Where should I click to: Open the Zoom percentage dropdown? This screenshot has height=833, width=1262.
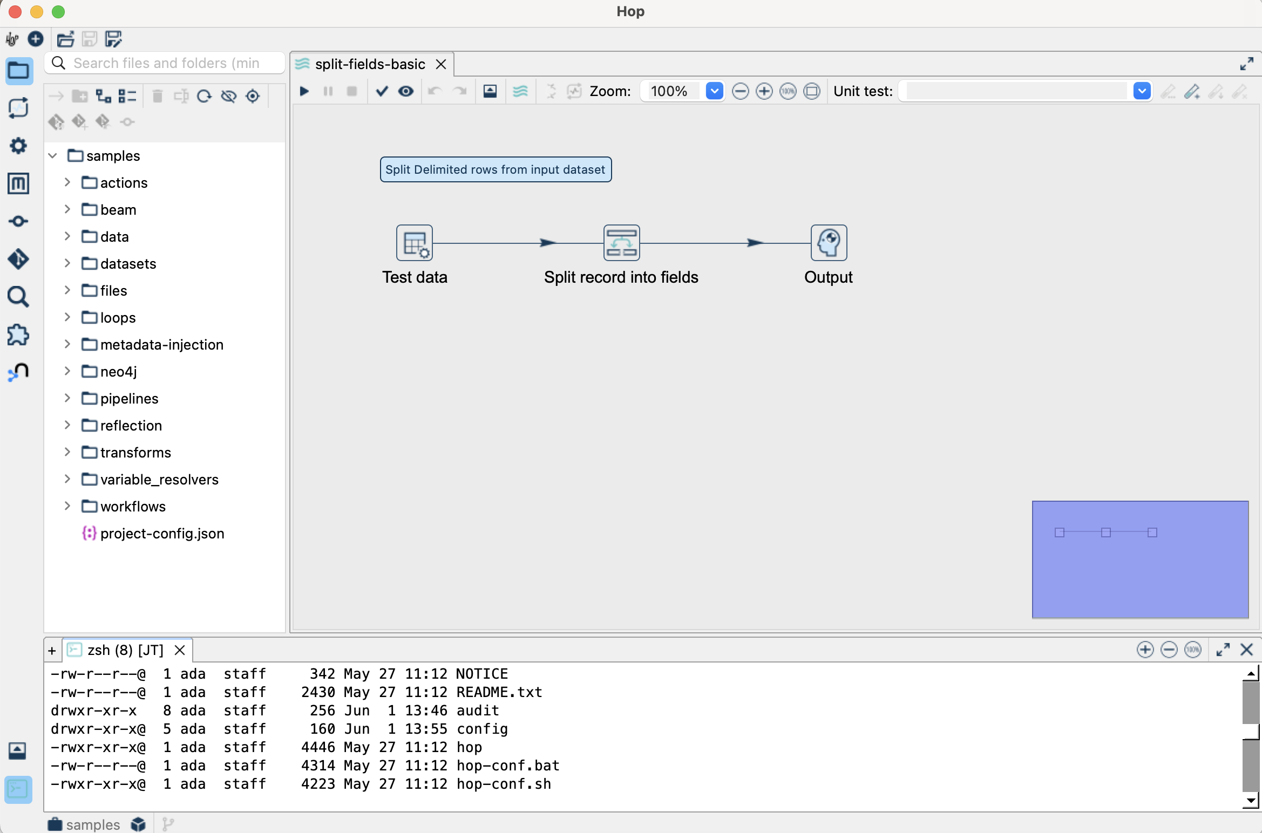point(715,91)
